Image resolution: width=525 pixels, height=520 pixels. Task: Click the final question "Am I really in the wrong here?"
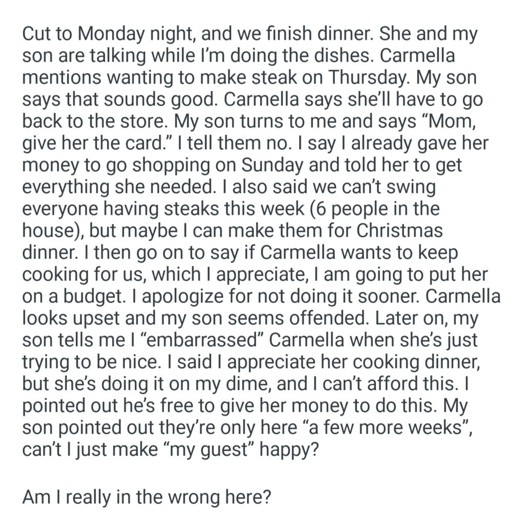(x=146, y=497)
